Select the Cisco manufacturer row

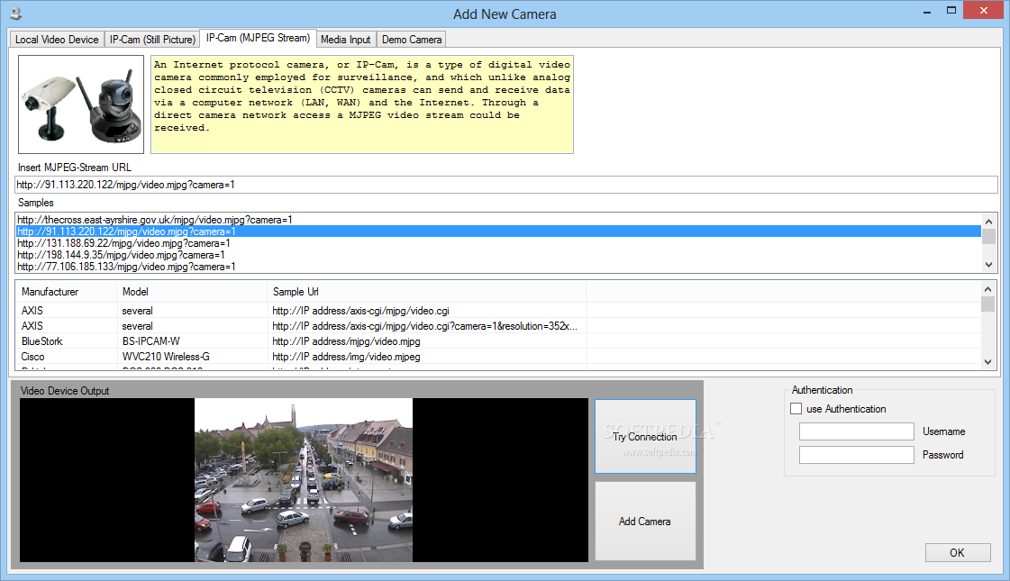(32, 357)
